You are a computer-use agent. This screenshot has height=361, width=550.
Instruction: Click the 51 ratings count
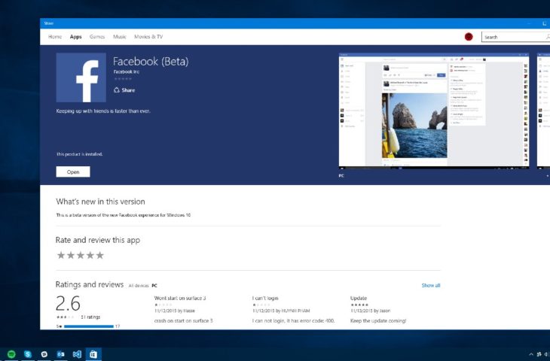[90, 317]
